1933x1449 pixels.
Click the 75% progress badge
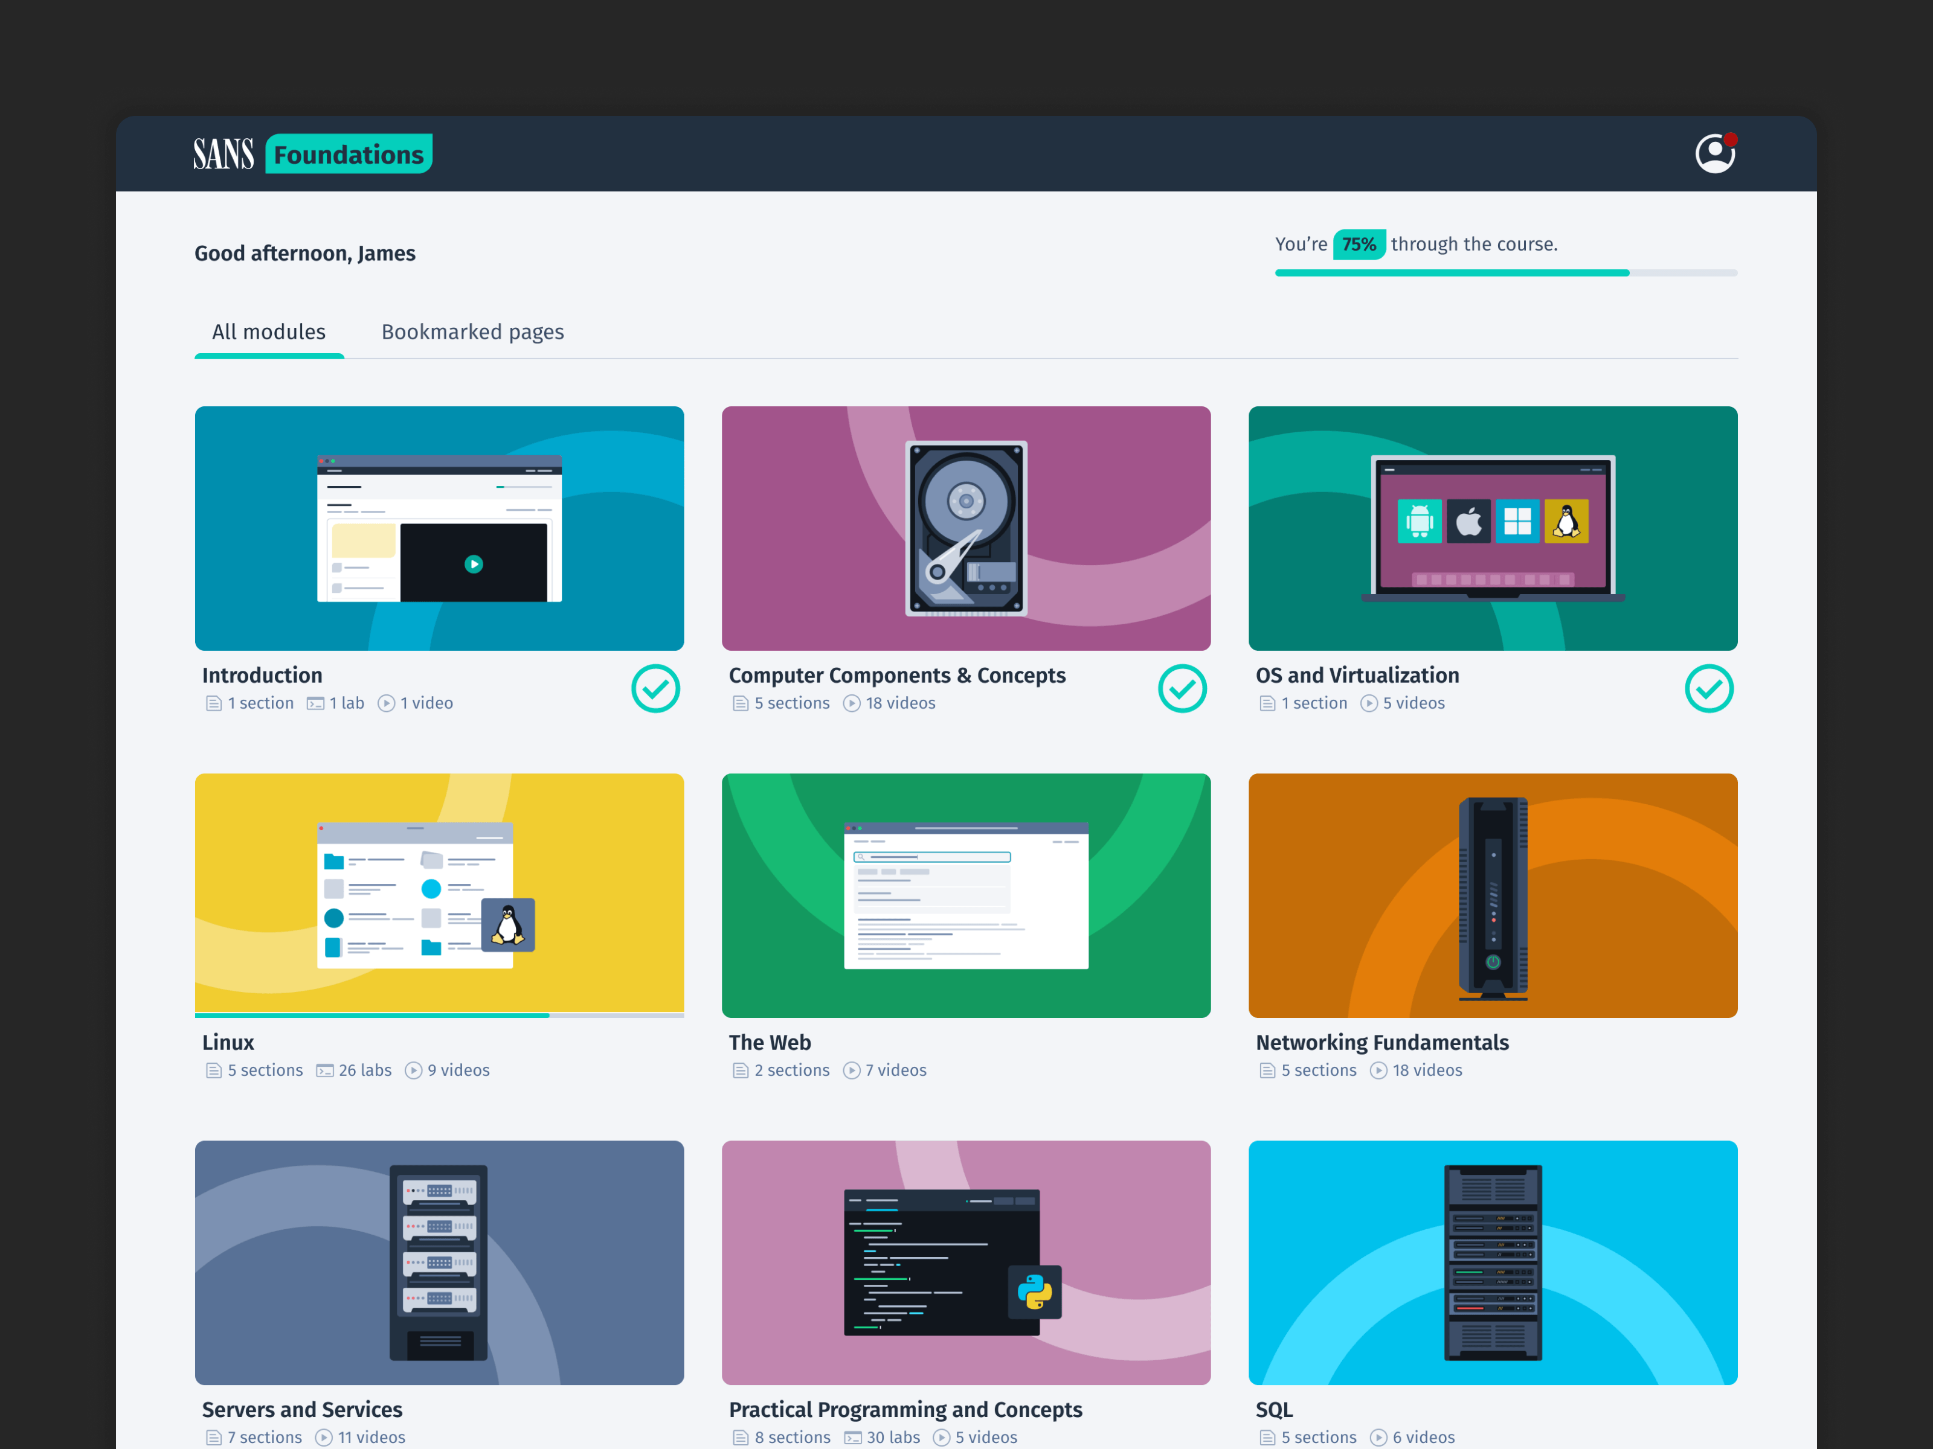1359,244
